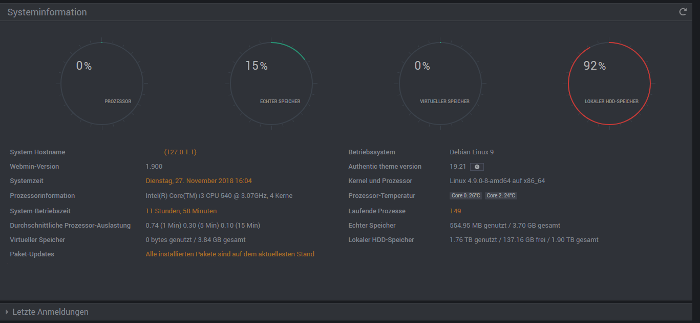Viewport: 700px width, 323px height.
Task: Click the refresh icon in Systeminformation header
Action: pyautogui.click(x=683, y=12)
